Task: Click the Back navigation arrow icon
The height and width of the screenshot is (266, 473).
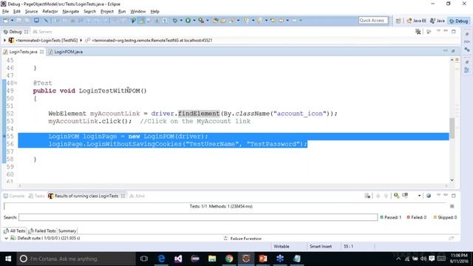Action: point(281,21)
